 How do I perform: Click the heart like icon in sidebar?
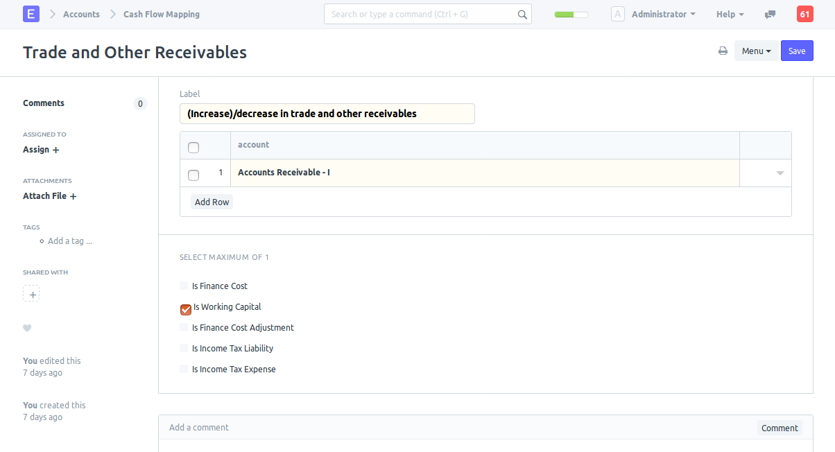coord(27,329)
